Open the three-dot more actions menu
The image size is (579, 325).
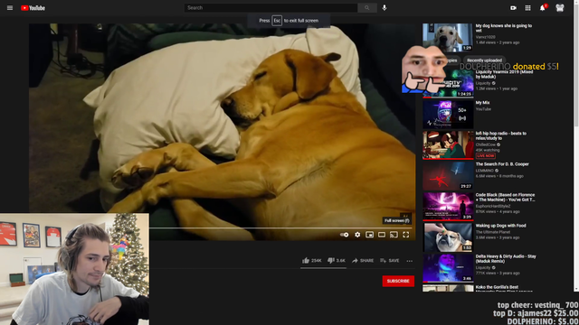tap(410, 261)
